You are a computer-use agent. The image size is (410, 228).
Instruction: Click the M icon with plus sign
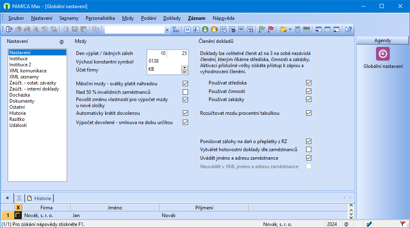click(x=250, y=30)
